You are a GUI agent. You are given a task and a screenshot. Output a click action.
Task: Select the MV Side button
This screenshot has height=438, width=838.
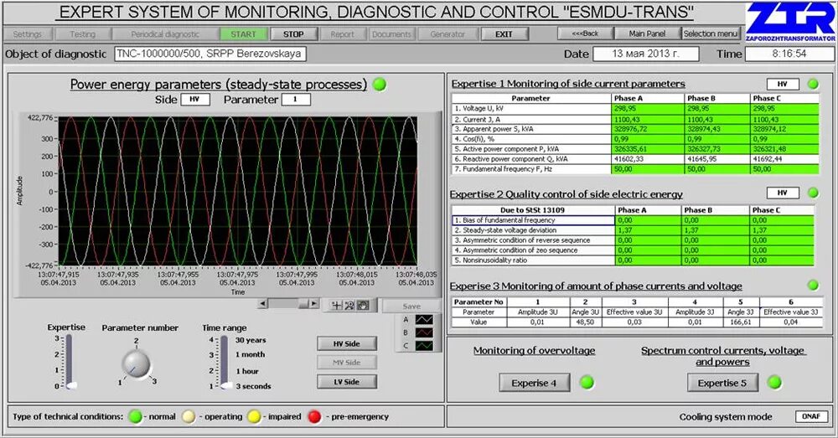347,362
